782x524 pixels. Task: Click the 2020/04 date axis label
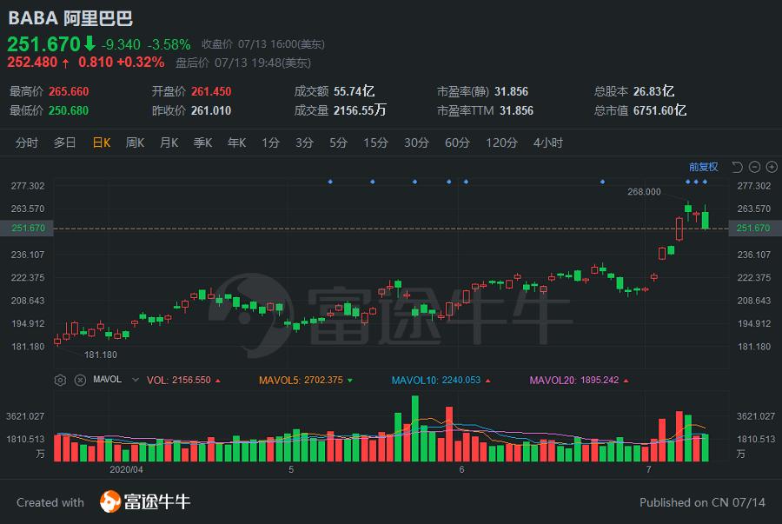(126, 469)
